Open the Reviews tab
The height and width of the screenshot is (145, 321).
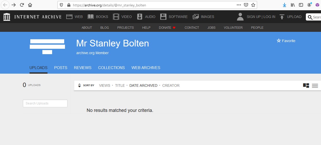[x=83, y=68]
